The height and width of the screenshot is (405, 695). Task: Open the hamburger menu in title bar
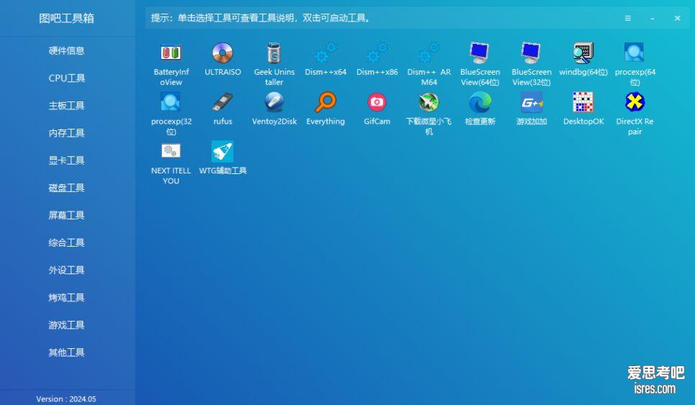(x=627, y=18)
